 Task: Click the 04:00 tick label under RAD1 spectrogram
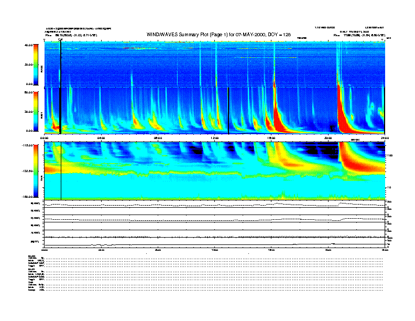point(101,138)
